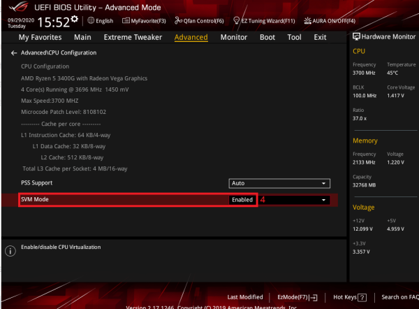This screenshot has height=309, width=419.
Task: Click the settings gear icon beside the clock
Action: (x=75, y=17)
